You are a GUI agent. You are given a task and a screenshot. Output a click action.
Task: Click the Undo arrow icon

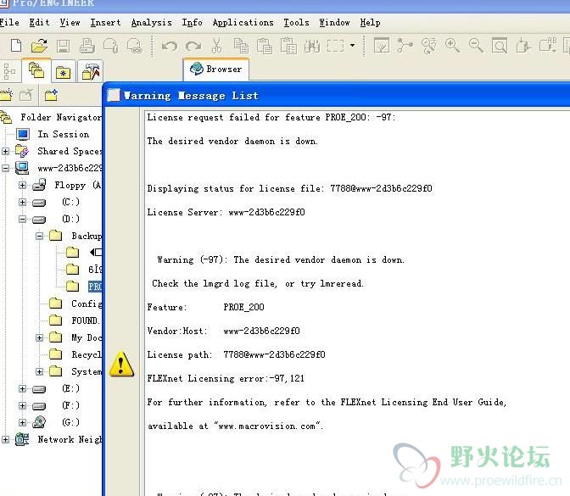pos(170,46)
